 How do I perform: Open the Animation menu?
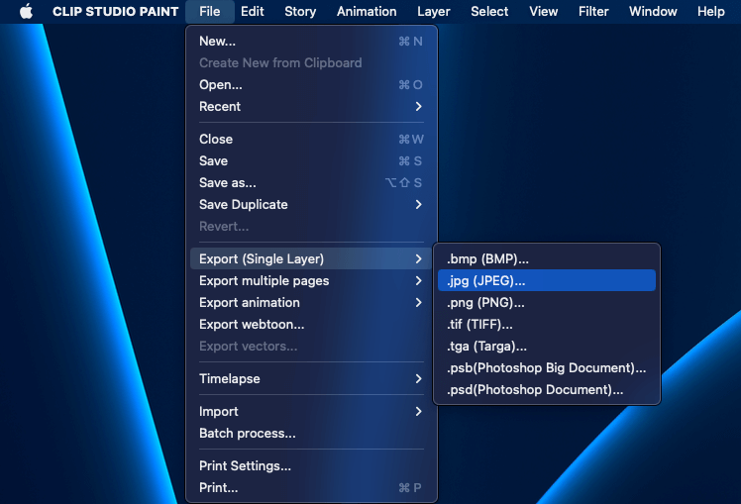(367, 11)
